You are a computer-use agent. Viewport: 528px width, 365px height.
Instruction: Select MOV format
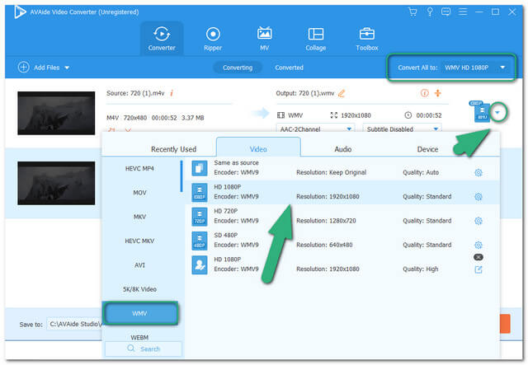click(x=139, y=193)
